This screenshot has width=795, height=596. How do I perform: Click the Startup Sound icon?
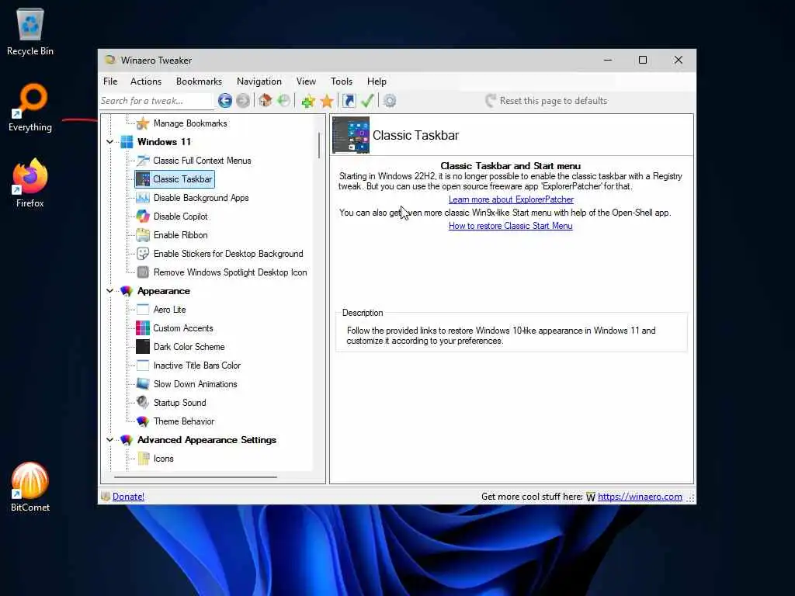tap(143, 403)
